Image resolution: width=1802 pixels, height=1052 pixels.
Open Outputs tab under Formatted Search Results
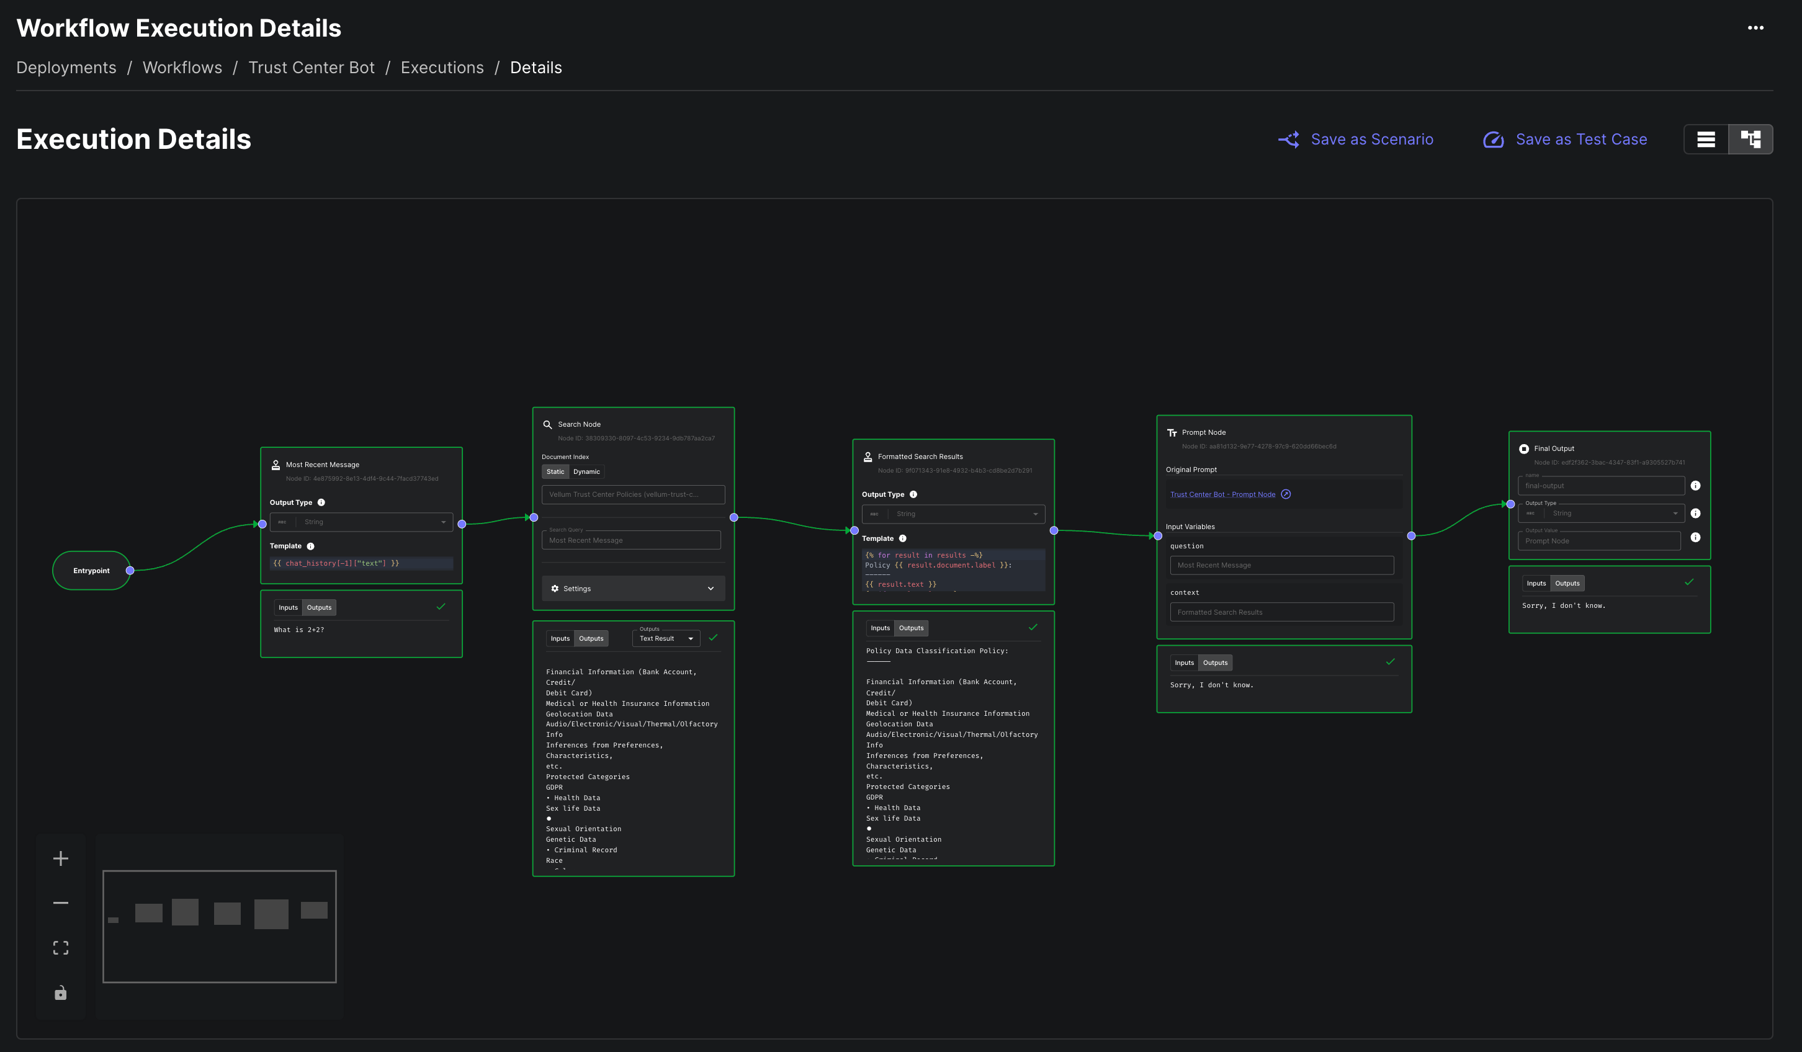click(911, 628)
